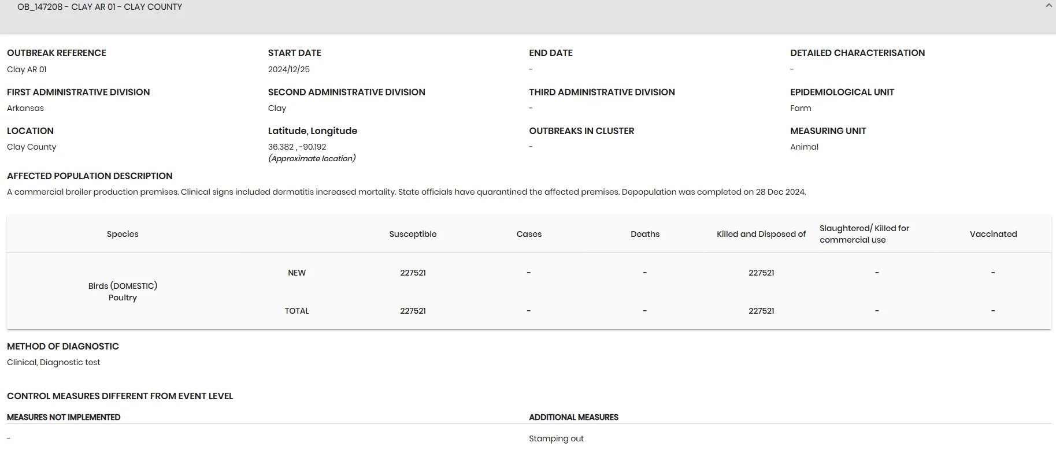Image resolution: width=1056 pixels, height=461 pixels.
Task: Click the MEASURES NOT IMPLEMENTED heading
Action: [64, 417]
